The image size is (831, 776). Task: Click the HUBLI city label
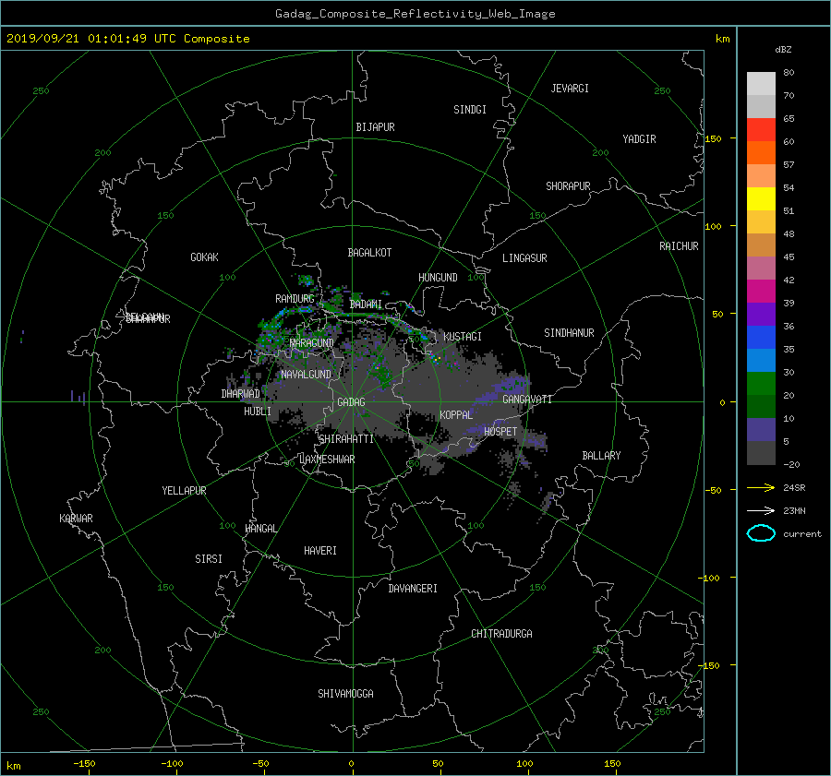click(257, 411)
